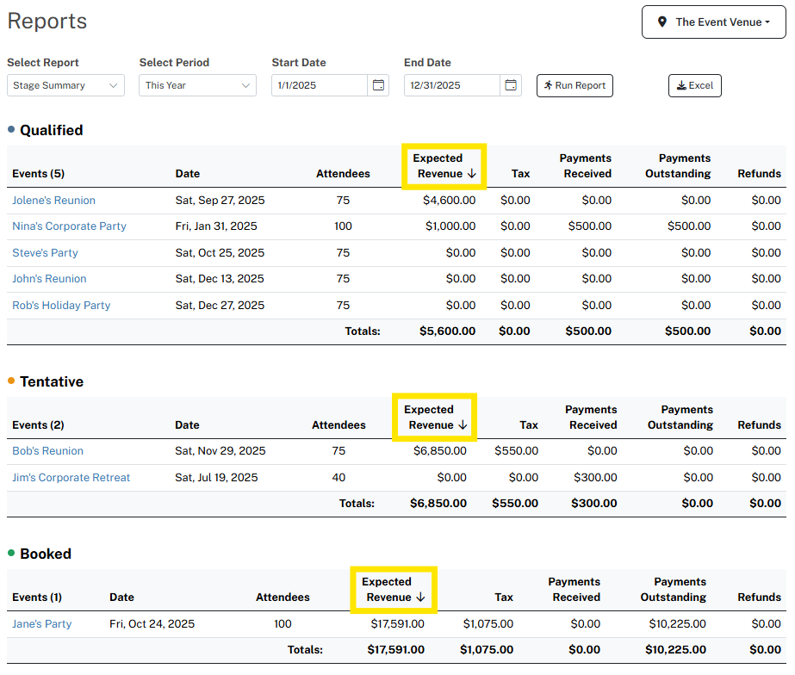Image resolution: width=795 pixels, height=675 pixels.
Task: Open Nina's Corporate Party link
Action: 70,226
